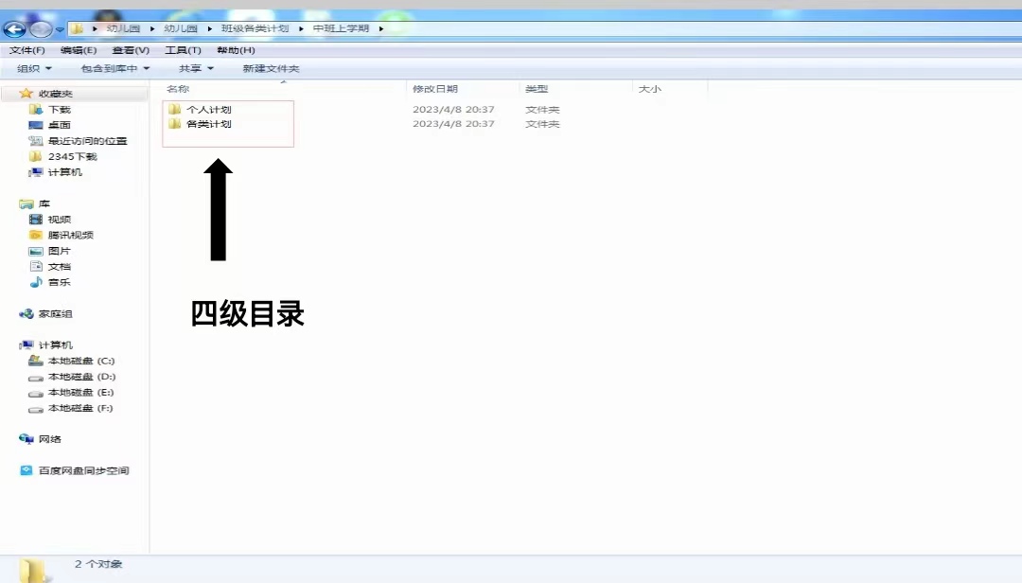
Task: Select 下载 in the favorites sidebar
Action: [x=59, y=110]
